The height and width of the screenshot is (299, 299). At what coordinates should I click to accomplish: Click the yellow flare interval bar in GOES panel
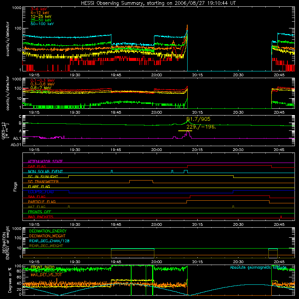(x=185, y=131)
